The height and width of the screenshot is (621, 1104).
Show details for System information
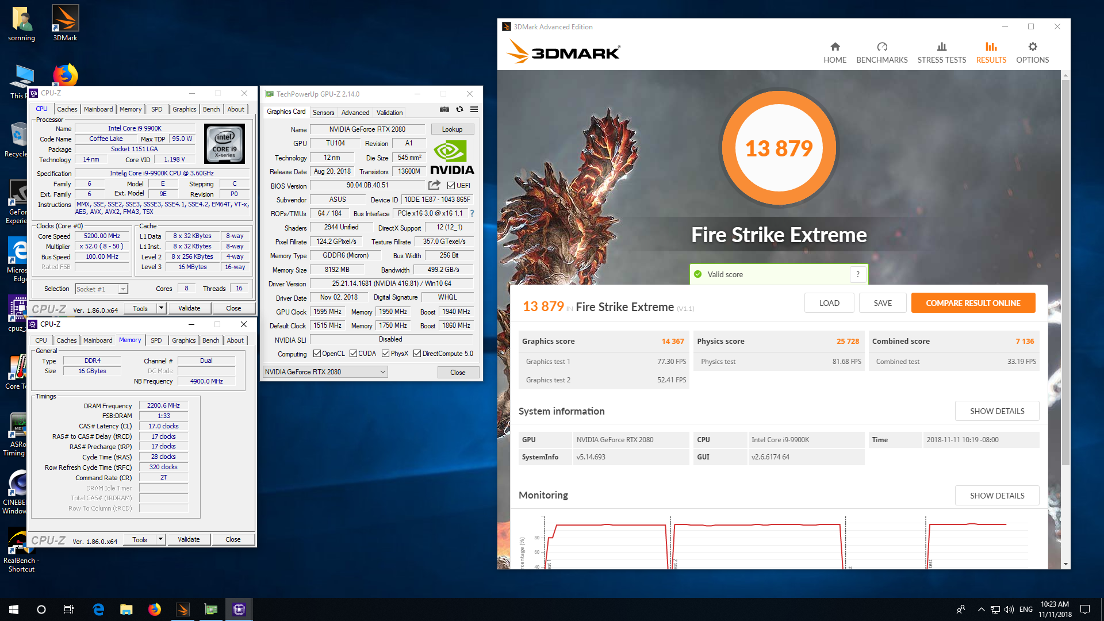[997, 411]
